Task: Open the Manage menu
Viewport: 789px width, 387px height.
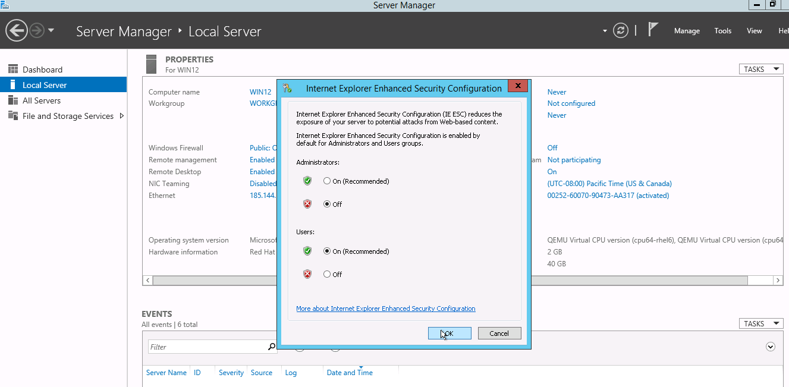Action: [687, 31]
